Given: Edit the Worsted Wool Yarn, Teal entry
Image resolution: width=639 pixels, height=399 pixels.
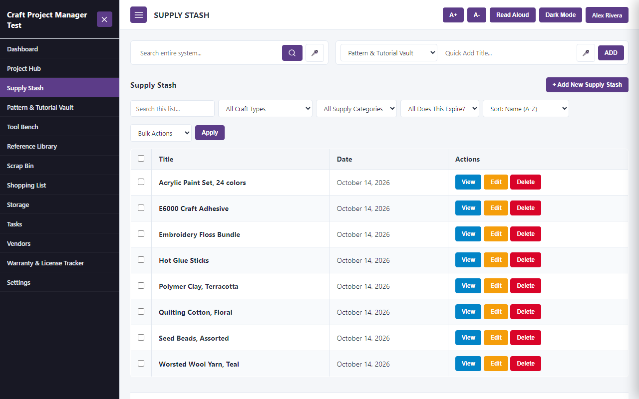Looking at the screenshot, I should 496,364.
